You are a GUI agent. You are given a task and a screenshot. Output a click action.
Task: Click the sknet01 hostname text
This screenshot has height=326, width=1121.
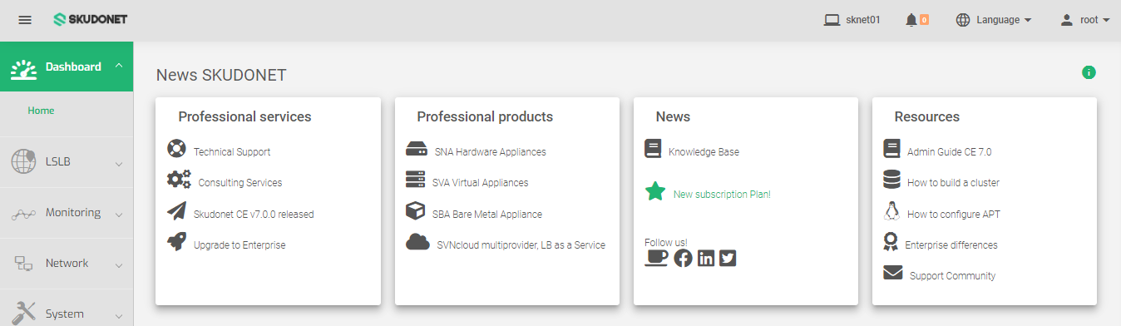click(863, 20)
